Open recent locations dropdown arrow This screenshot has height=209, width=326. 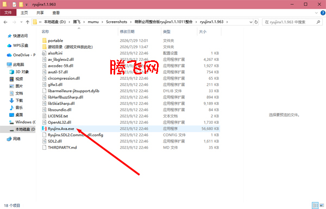pyautogui.click(x=21, y=22)
